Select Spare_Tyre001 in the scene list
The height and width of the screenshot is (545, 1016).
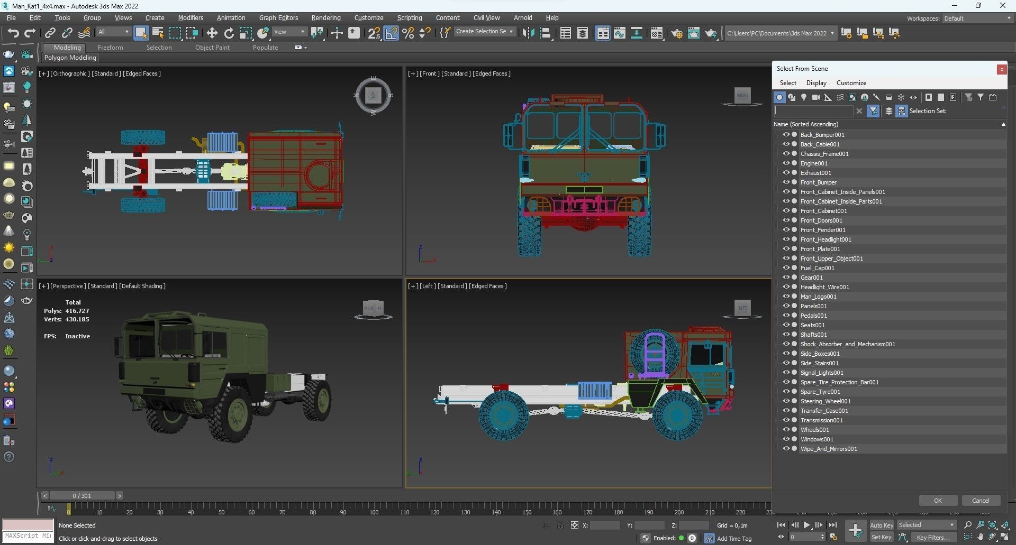(x=820, y=392)
